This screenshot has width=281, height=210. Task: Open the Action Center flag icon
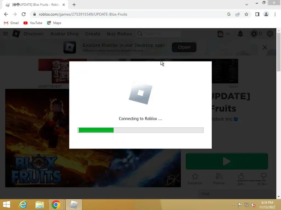click(x=240, y=205)
